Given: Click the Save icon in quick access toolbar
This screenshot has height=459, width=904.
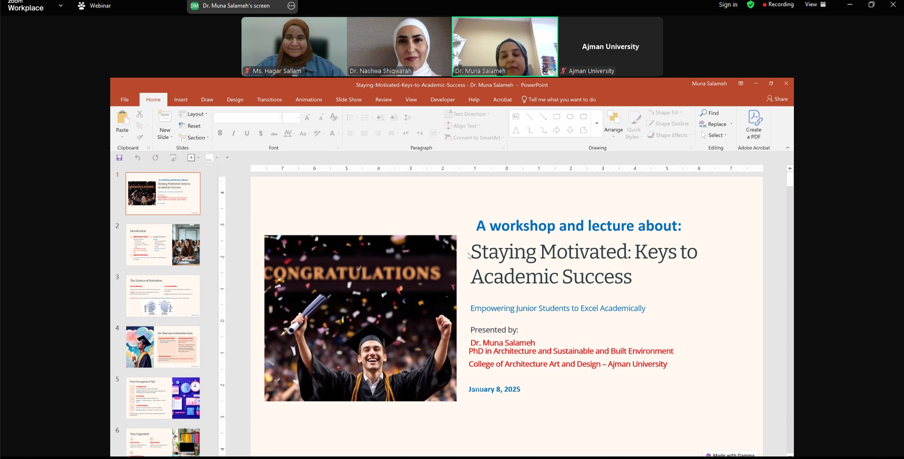Looking at the screenshot, I should point(119,158).
